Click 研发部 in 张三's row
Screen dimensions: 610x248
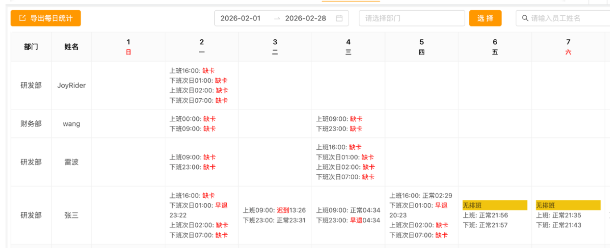31,215
